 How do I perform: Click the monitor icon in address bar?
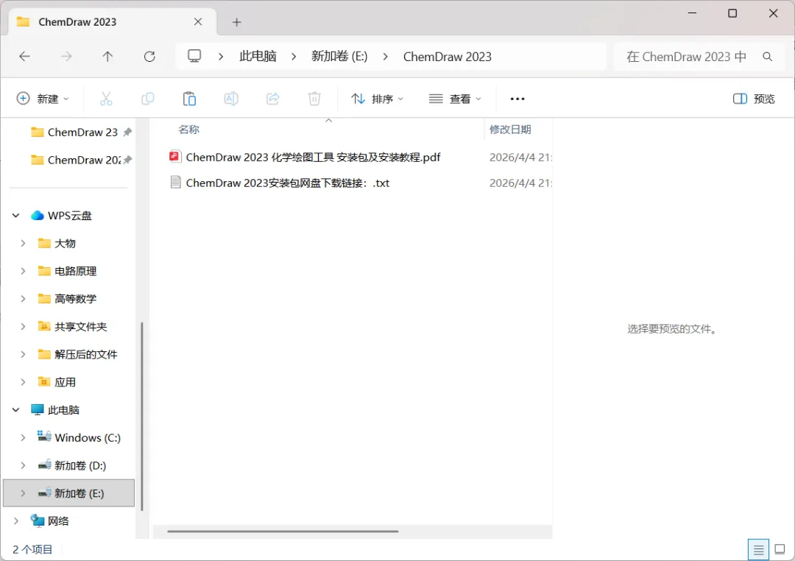pyautogui.click(x=194, y=56)
